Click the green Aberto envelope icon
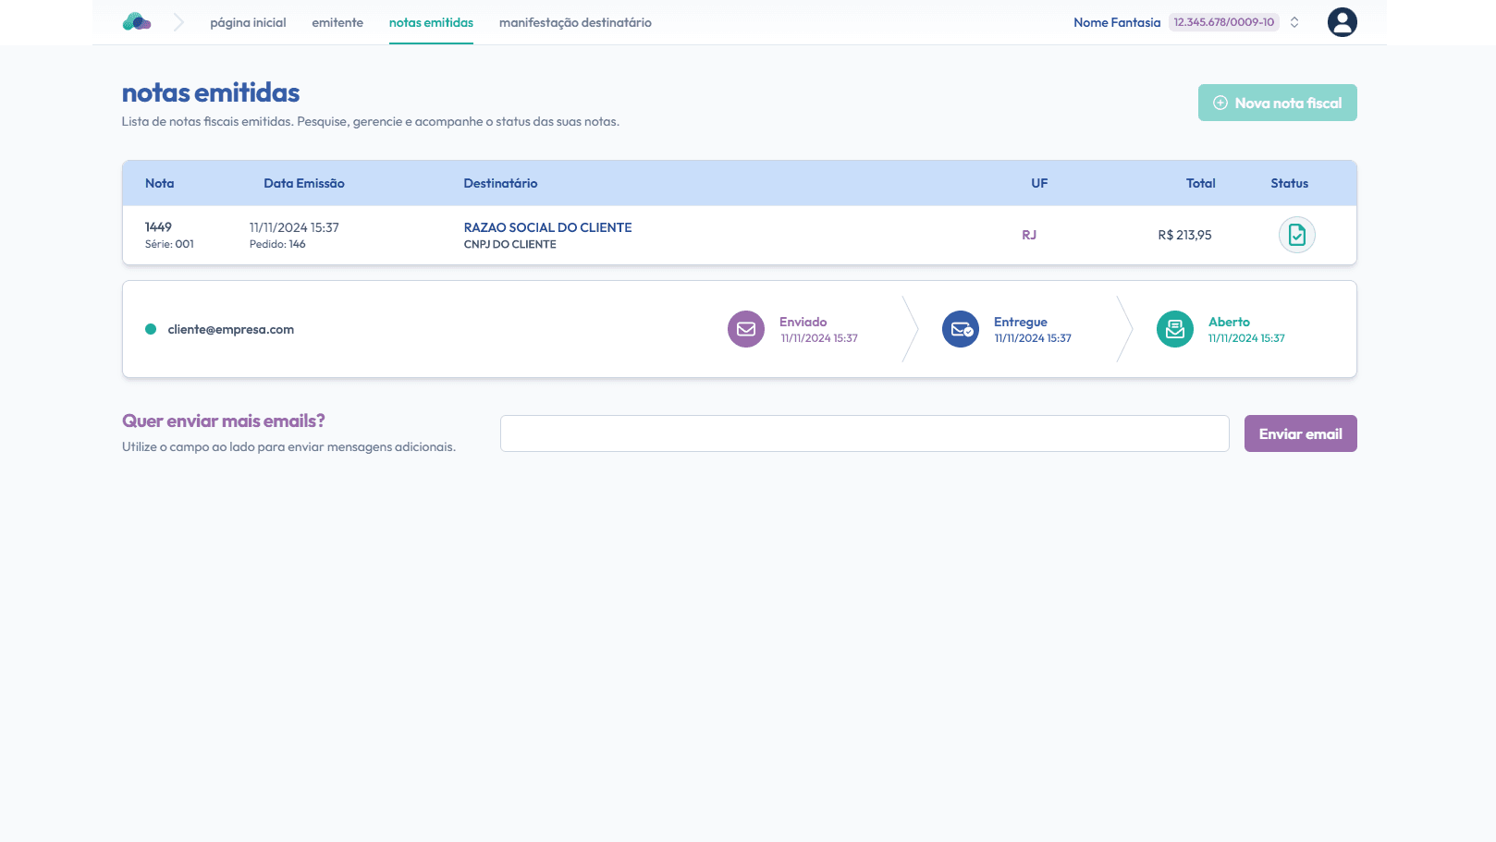 1174,329
